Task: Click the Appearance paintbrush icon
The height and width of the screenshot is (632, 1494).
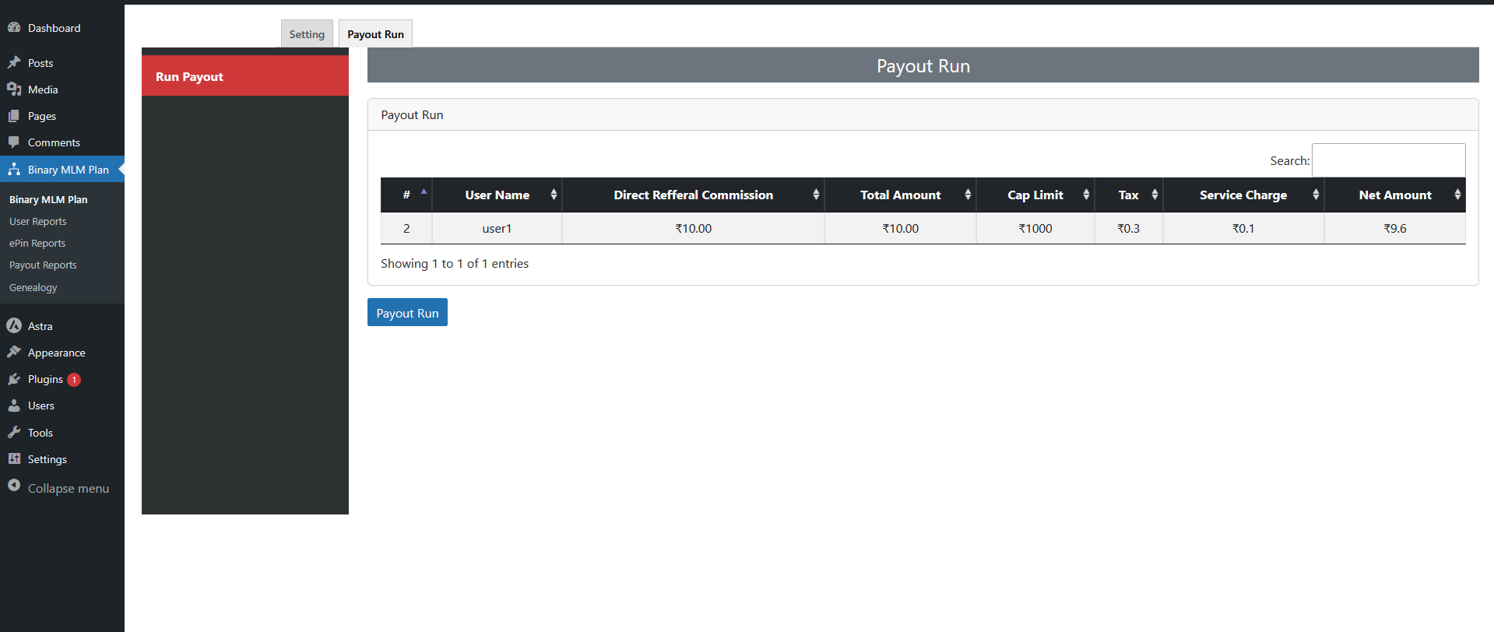Action: click(14, 353)
